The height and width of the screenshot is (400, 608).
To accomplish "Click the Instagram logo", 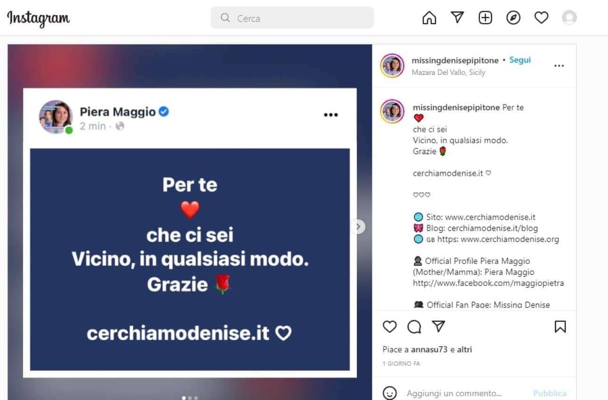I will pyautogui.click(x=38, y=18).
